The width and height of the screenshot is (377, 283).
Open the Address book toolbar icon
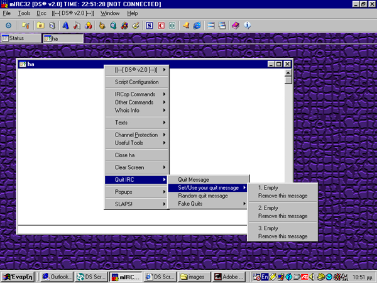point(136,25)
